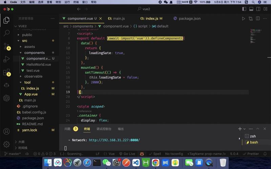Open the Search view in activity bar
The height and width of the screenshot is (169, 271).
coord(6,33)
